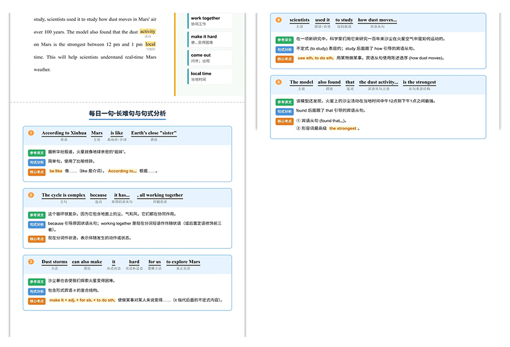Click the 每日一句·长难句与句式分析 section heading
The height and width of the screenshot is (347, 510).
(127, 113)
